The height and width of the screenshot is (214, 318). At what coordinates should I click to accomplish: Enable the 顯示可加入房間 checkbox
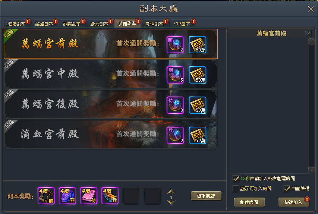236,189
